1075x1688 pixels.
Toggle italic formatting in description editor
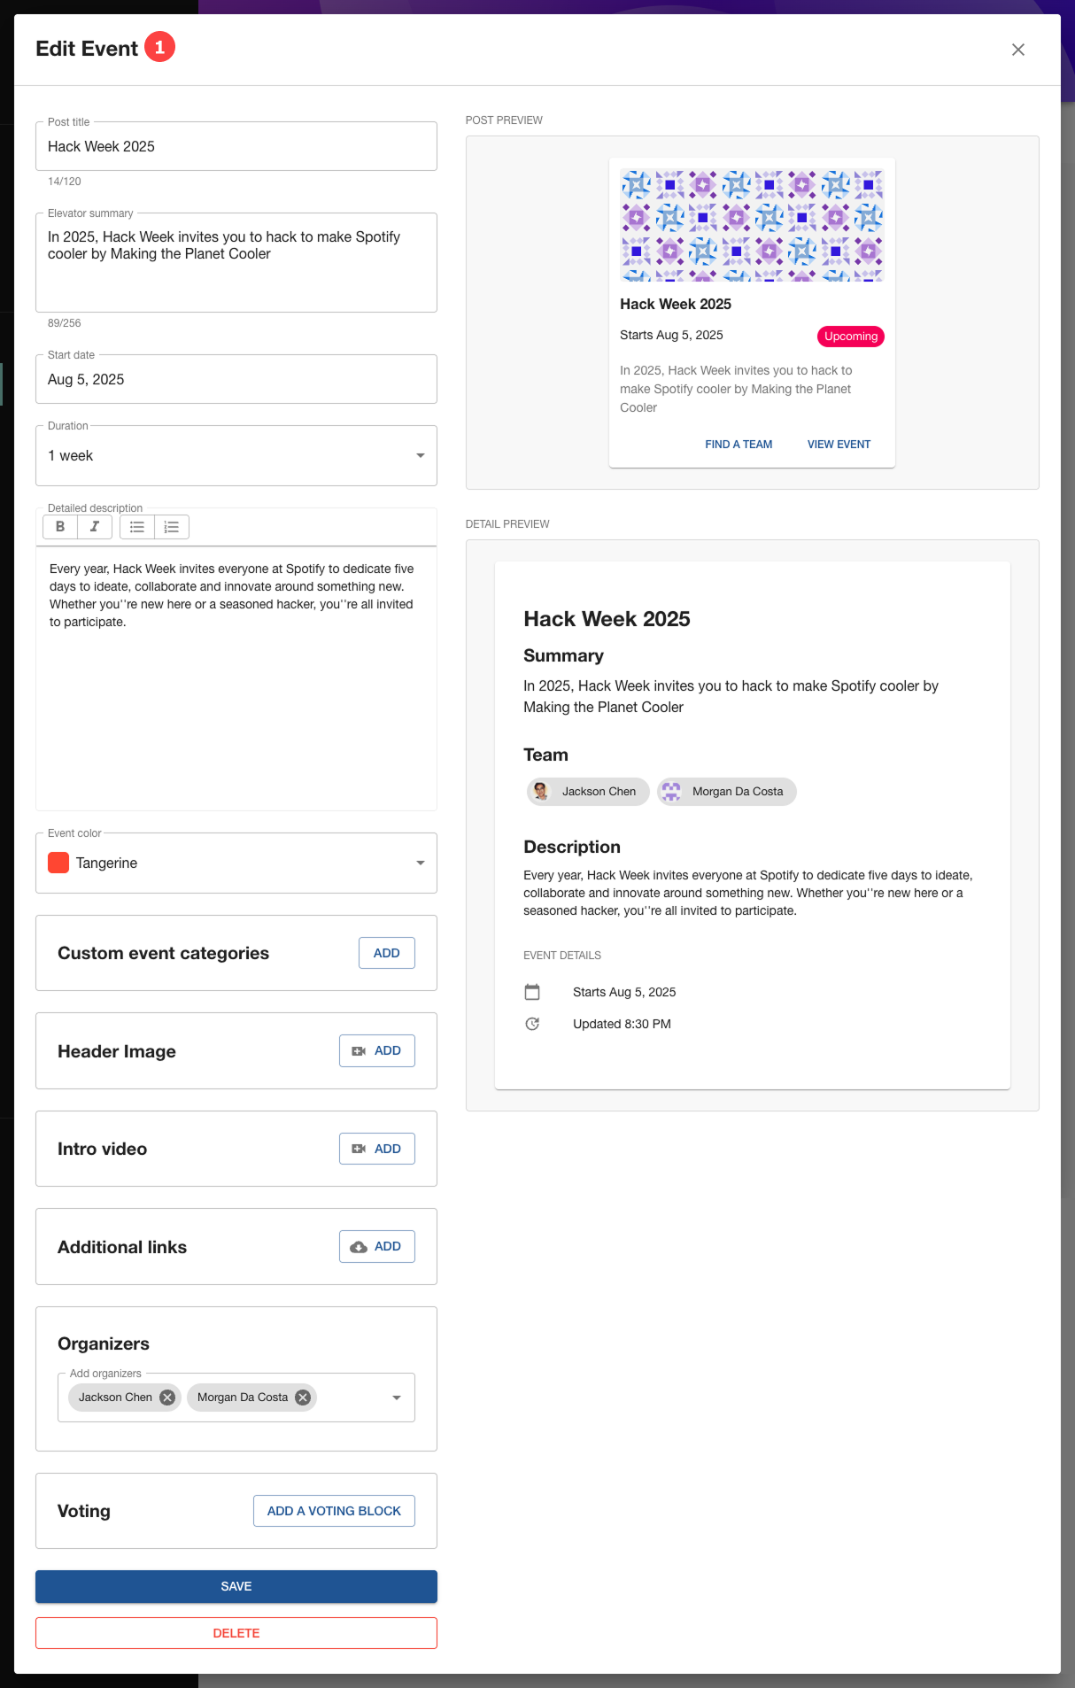[95, 527]
